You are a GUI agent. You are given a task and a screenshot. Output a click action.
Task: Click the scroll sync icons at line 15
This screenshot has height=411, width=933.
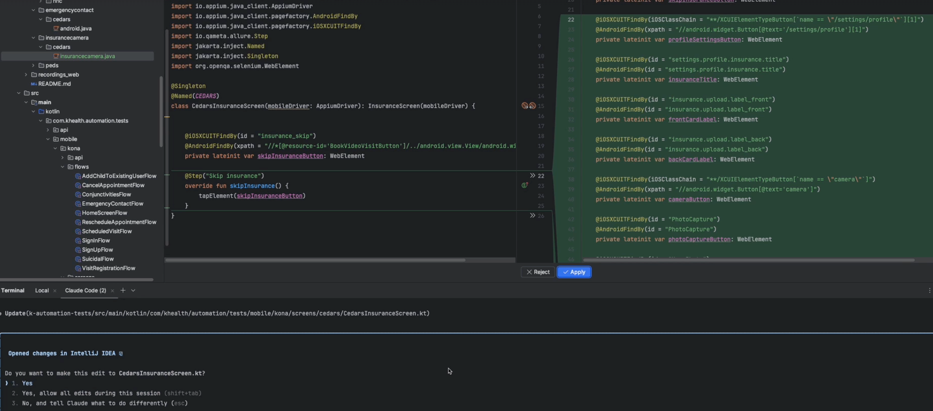point(528,106)
